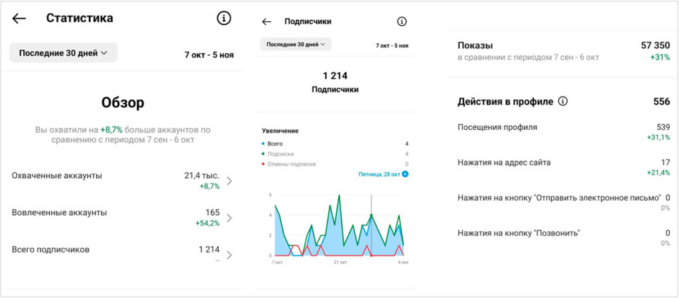Open Последние 30 дней dropdown in Подписчики
This screenshot has height=298, width=679.
tap(296, 44)
